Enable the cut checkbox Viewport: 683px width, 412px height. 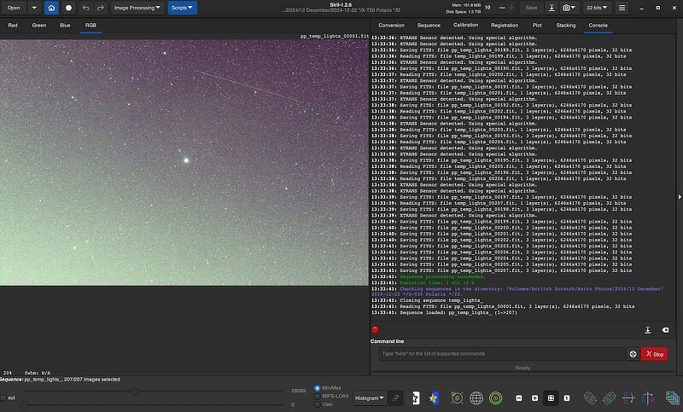[3, 397]
